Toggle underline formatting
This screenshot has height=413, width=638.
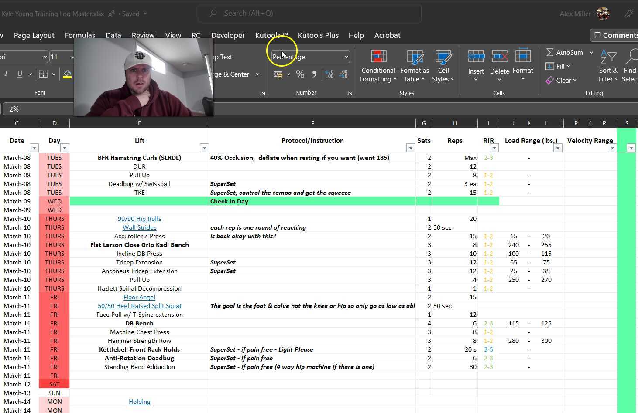(20, 74)
